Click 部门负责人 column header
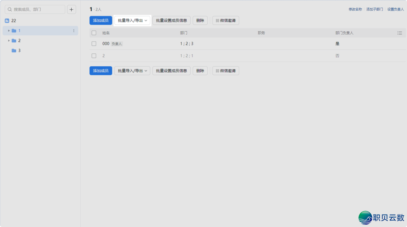This screenshot has width=407, height=227. [x=344, y=33]
